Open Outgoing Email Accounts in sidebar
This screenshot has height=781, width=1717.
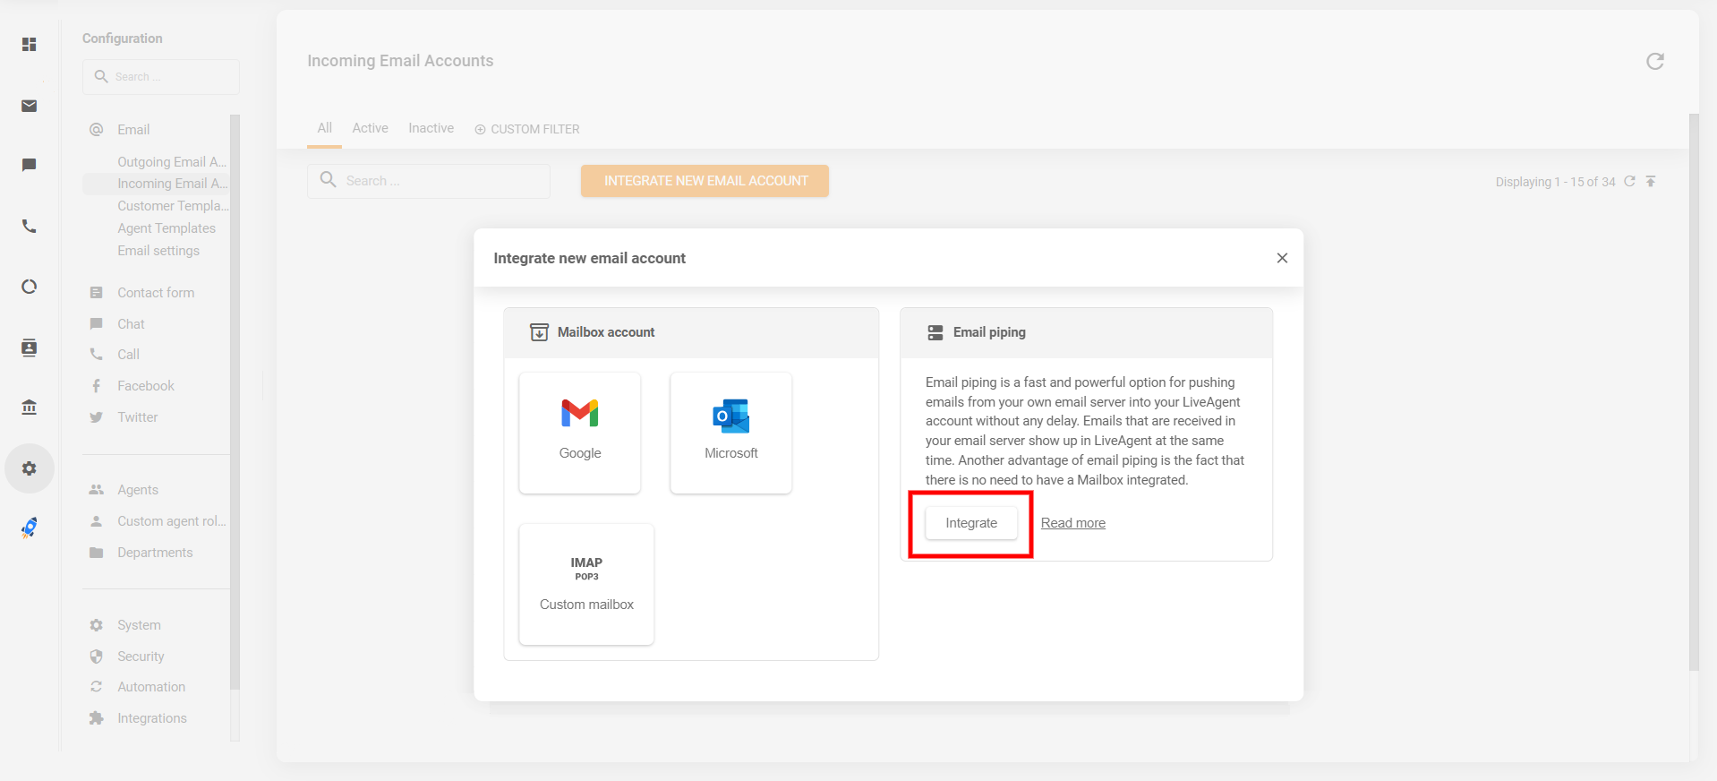pos(171,162)
